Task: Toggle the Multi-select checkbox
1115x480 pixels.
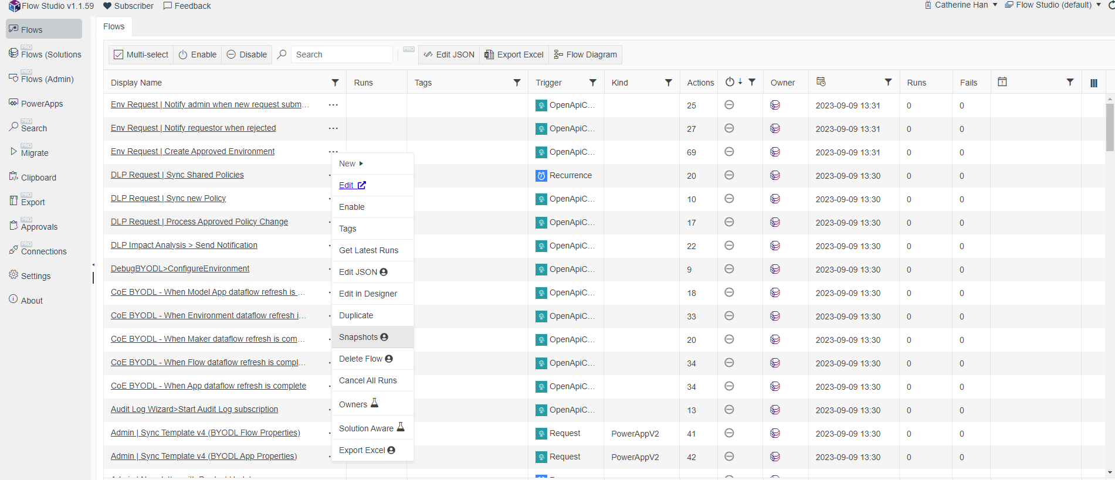Action: click(x=119, y=55)
